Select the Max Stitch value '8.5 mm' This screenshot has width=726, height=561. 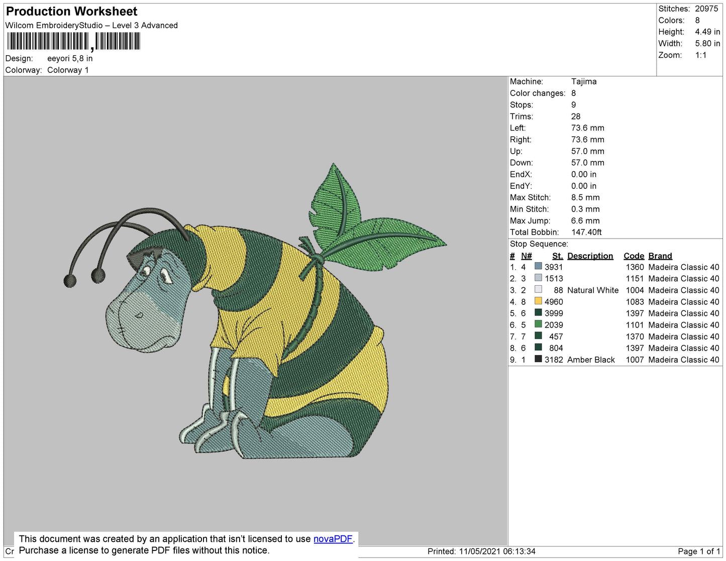tap(585, 197)
